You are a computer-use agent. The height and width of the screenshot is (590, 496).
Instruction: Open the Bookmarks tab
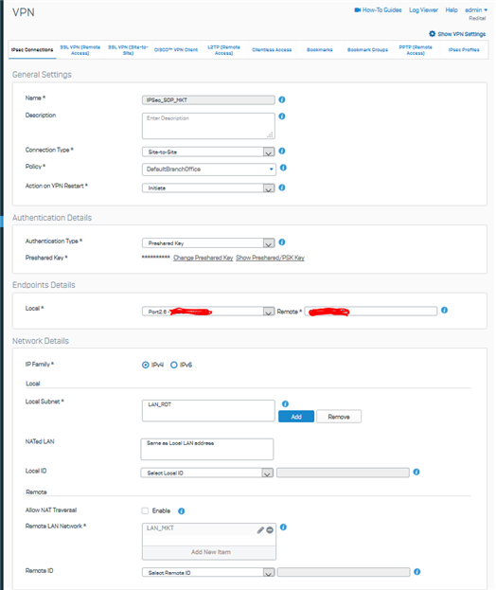[x=320, y=49]
